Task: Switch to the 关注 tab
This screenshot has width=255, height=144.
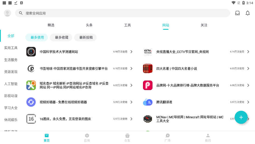Action: pos(204,25)
